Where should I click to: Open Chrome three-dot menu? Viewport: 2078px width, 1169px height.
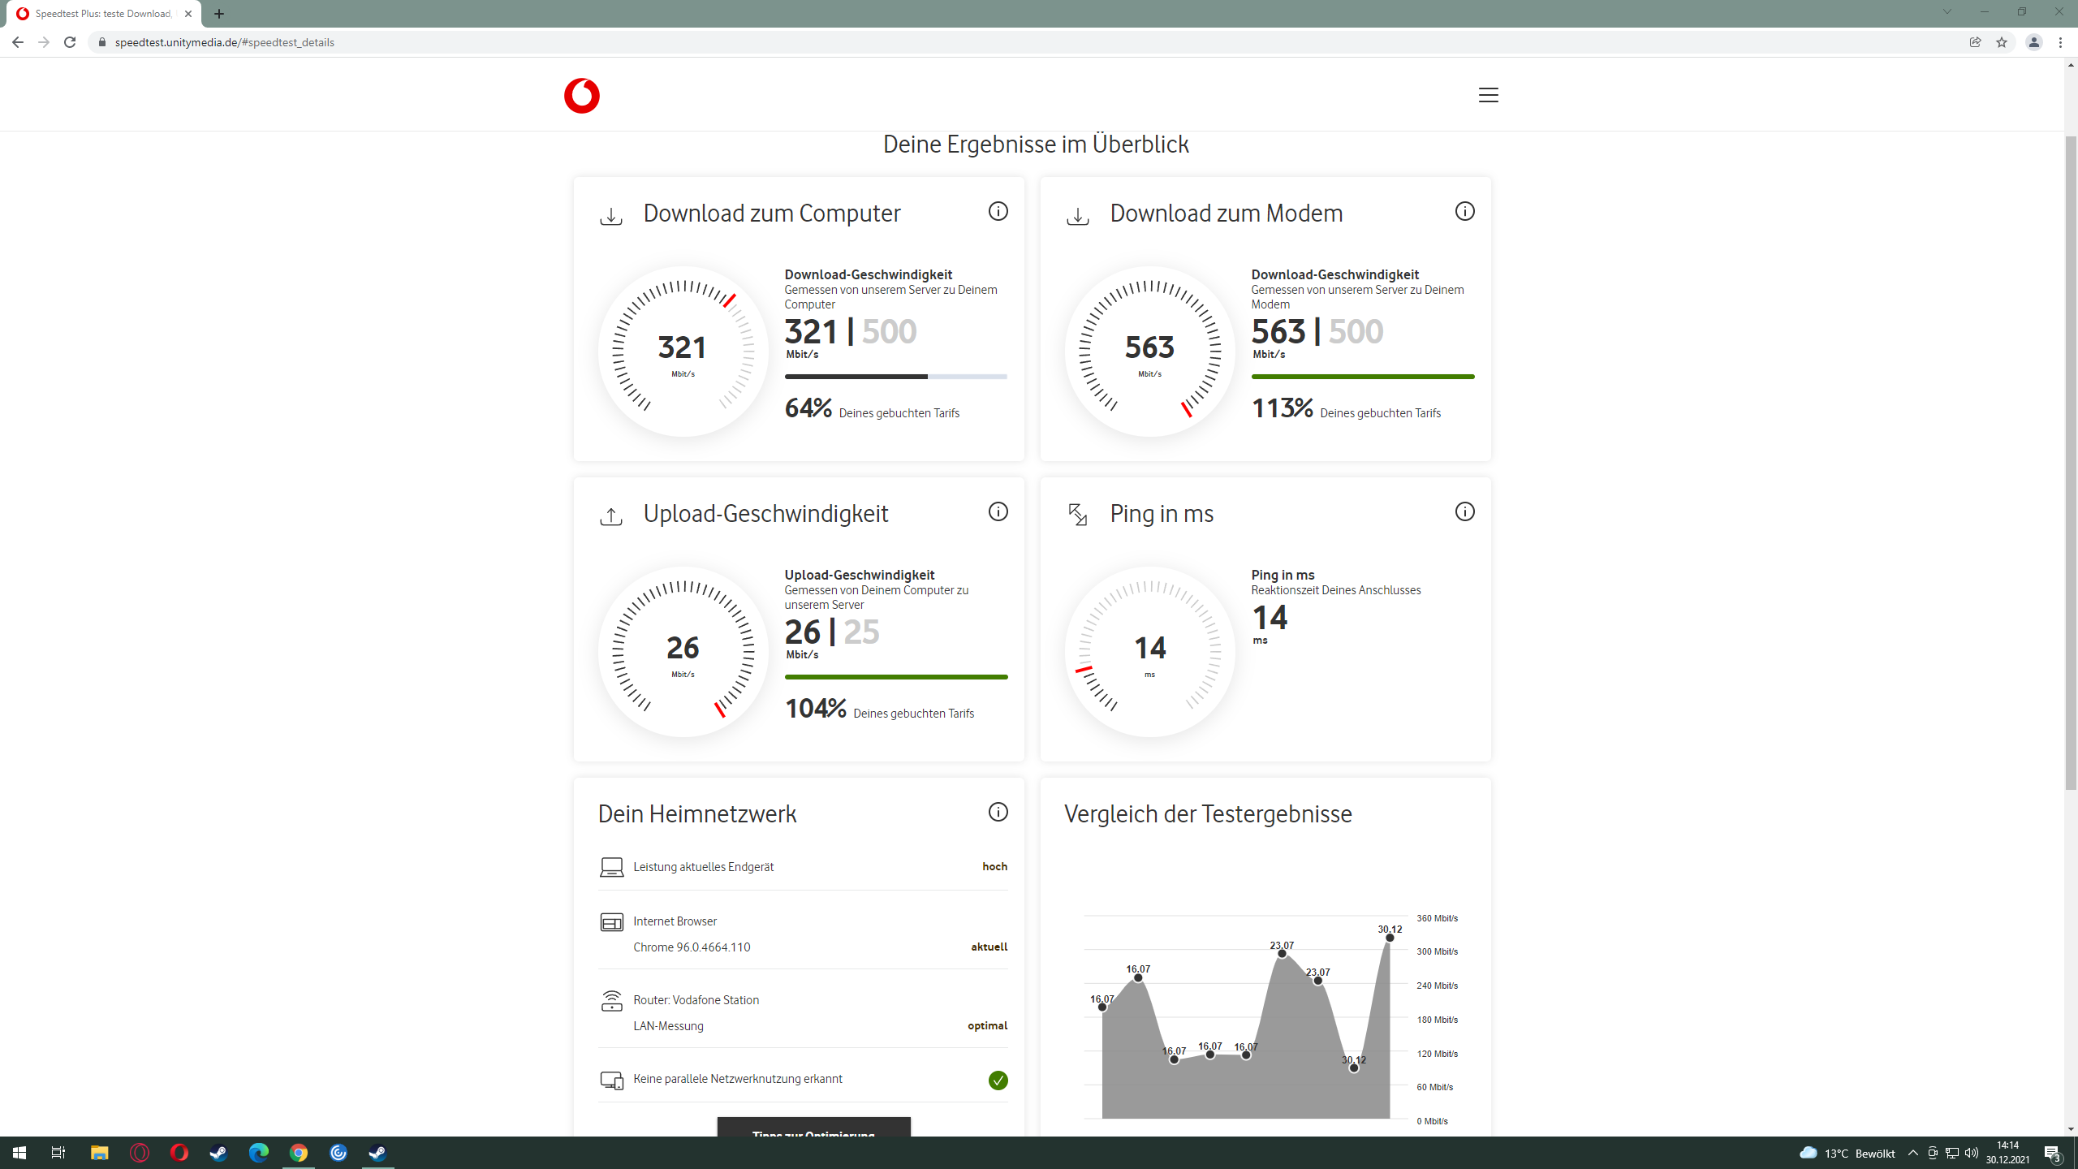pos(2060,42)
